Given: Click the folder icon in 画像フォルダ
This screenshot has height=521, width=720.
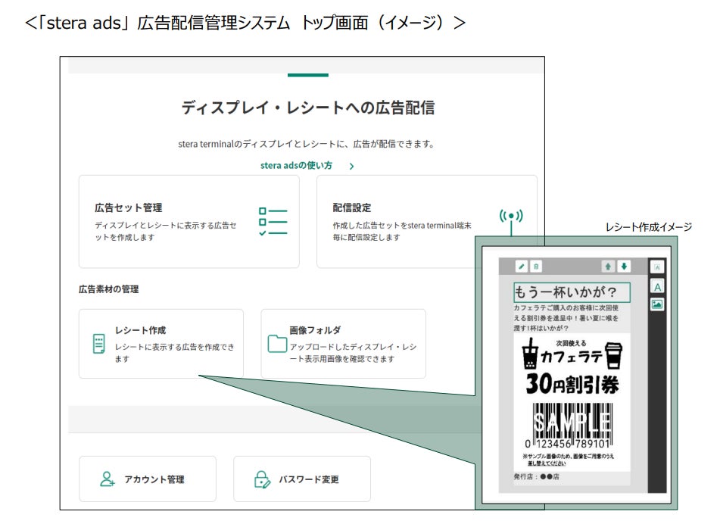Looking at the screenshot, I should click(277, 344).
